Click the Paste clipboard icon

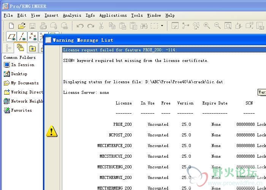(x=123, y=26)
